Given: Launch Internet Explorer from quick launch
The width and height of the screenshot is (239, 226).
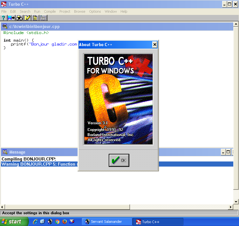Looking at the screenshot, I should (x=35, y=222).
